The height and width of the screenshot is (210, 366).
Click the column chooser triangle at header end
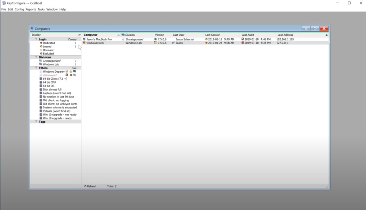pos(326,35)
